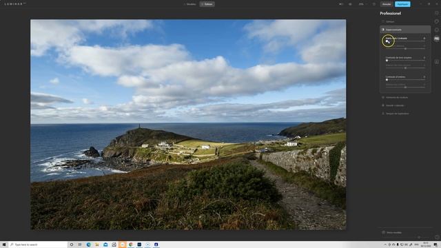Image resolution: width=441 pixels, height=248 pixels.
Task: Click the coastal landscape photo preview
Action: pos(188,125)
